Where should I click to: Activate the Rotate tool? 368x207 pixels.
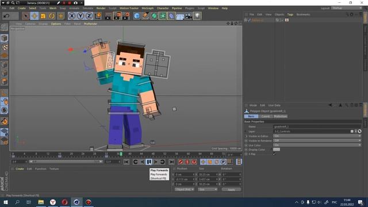(52, 16)
